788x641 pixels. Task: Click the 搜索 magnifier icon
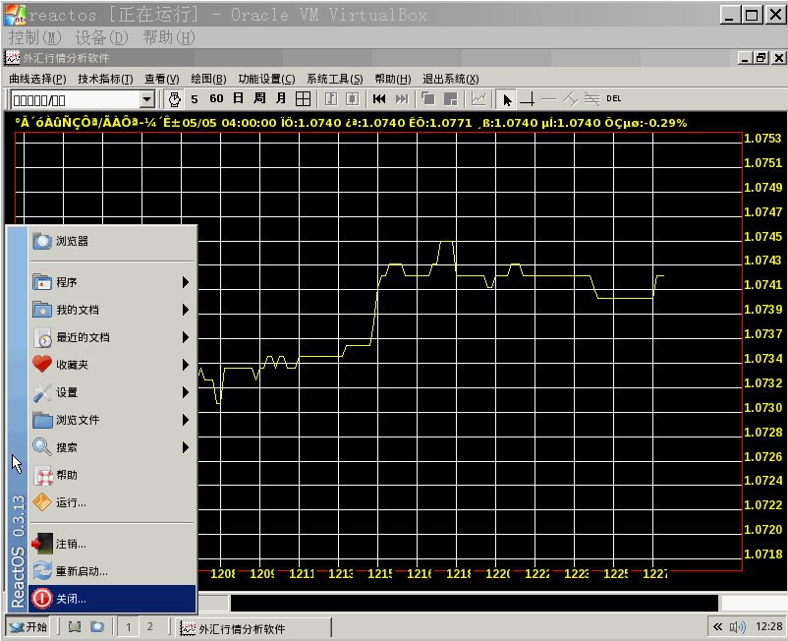tap(42, 446)
